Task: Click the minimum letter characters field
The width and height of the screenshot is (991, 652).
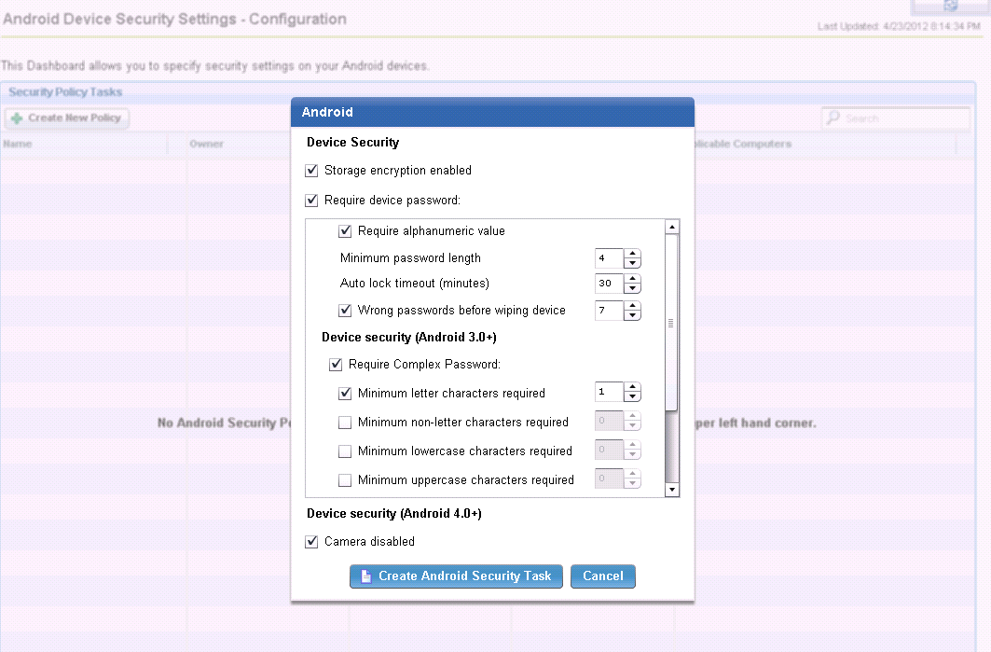Action: pos(610,392)
